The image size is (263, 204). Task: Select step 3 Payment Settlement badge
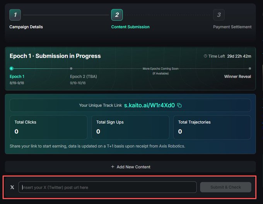[219, 15]
